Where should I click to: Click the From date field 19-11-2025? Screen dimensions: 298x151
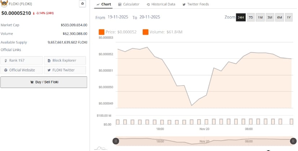coord(118,17)
